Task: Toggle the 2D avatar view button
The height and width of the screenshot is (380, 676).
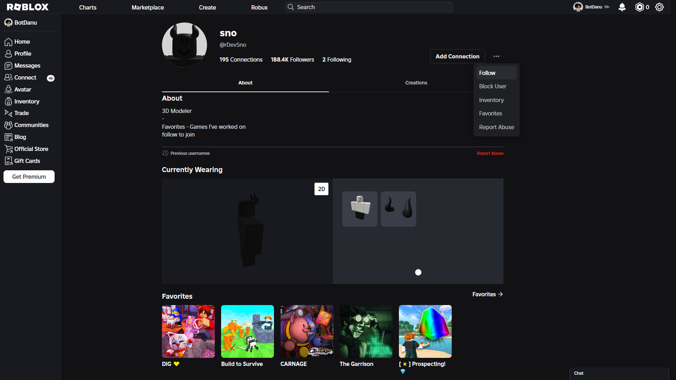Action: pyautogui.click(x=321, y=189)
